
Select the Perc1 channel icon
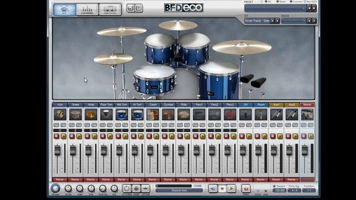pos(199,114)
